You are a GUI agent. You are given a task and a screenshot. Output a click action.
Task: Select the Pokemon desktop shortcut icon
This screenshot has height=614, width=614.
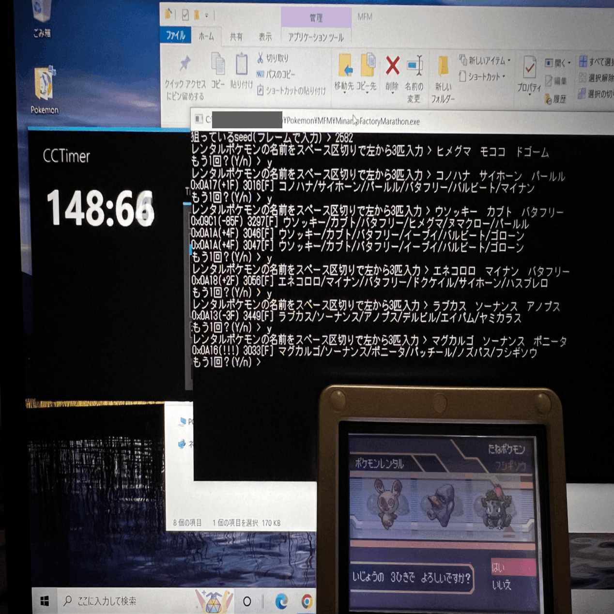click(44, 91)
